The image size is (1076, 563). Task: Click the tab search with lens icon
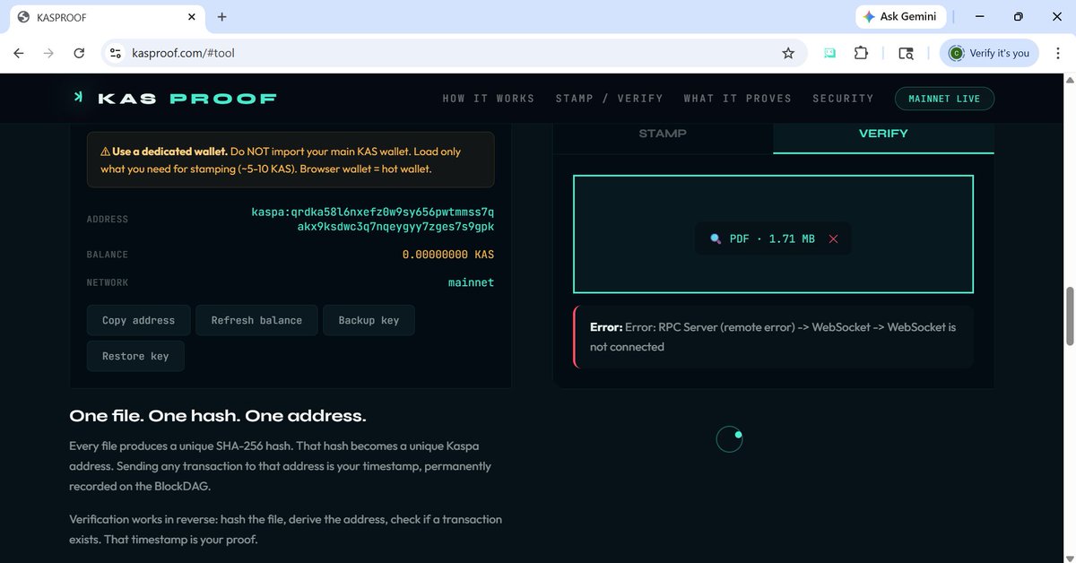(906, 53)
